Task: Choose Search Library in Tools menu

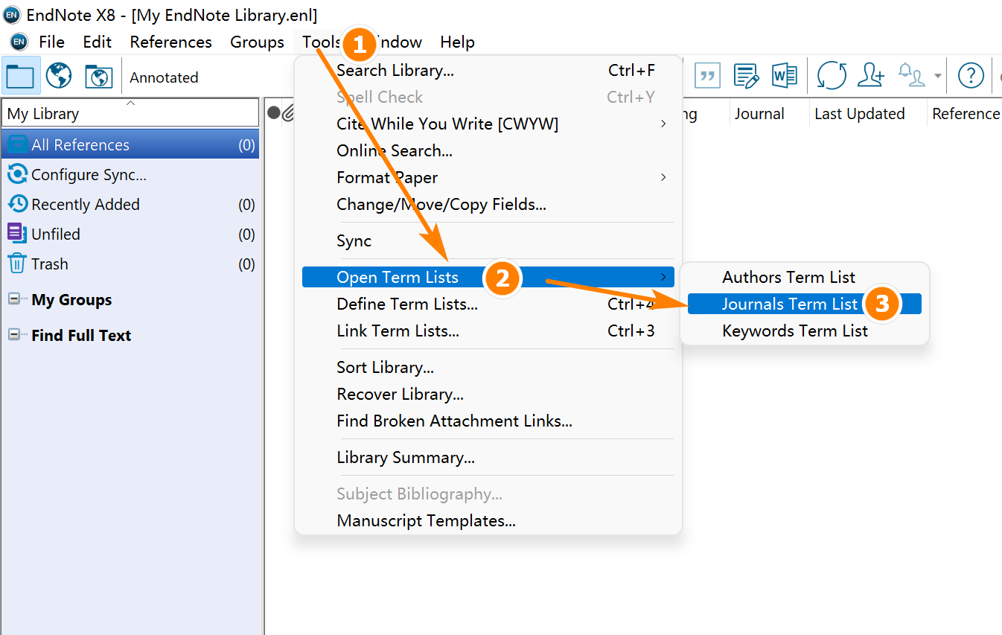Action: click(488, 71)
